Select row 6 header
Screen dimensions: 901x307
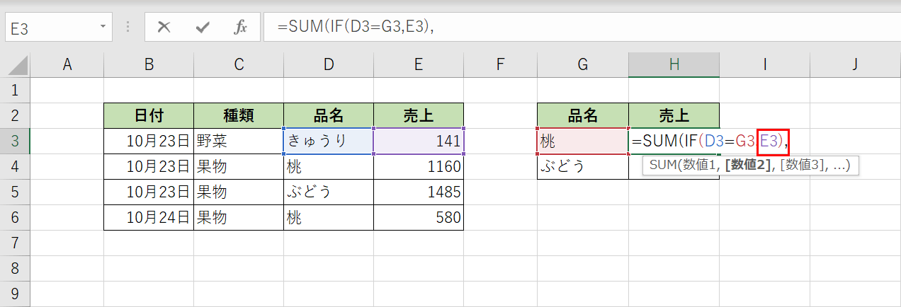15,218
